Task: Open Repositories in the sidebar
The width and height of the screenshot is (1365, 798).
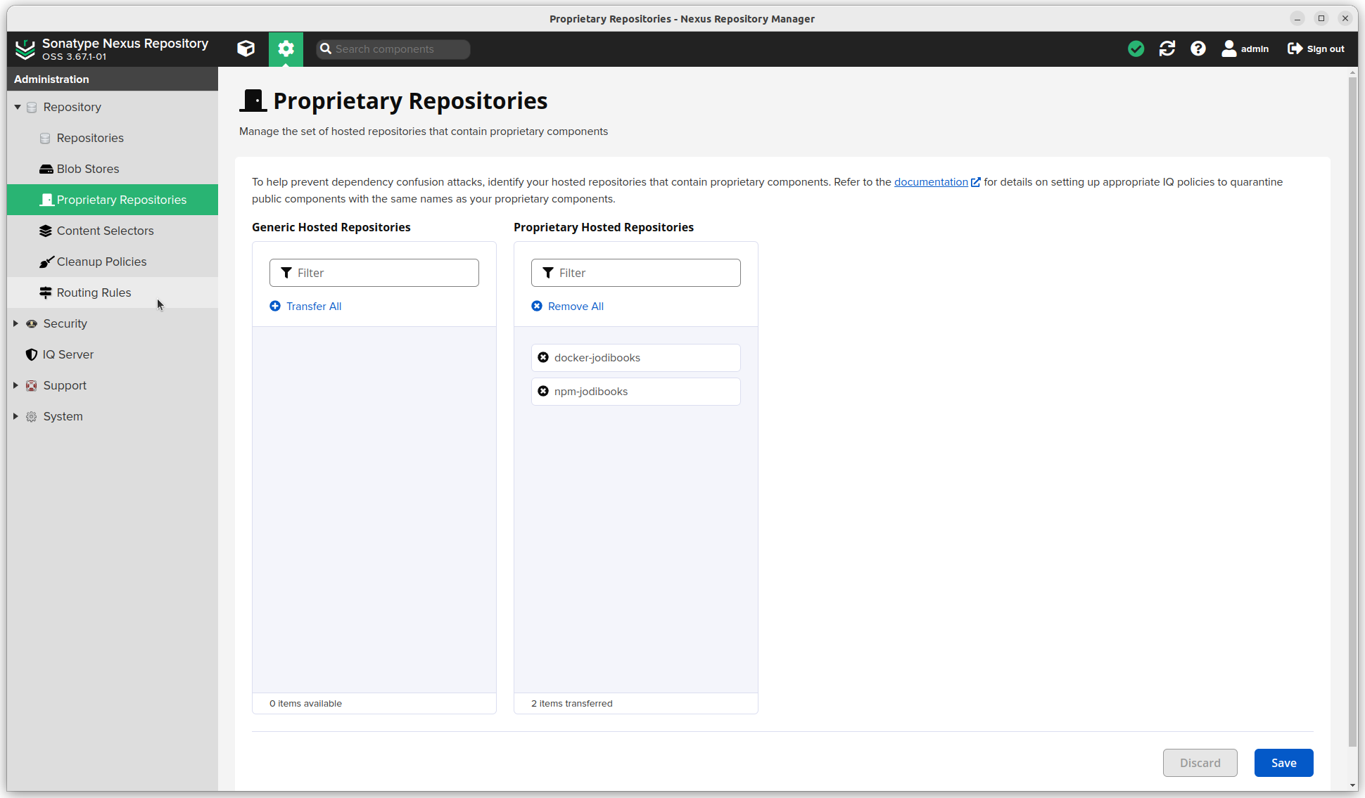Action: click(113, 138)
